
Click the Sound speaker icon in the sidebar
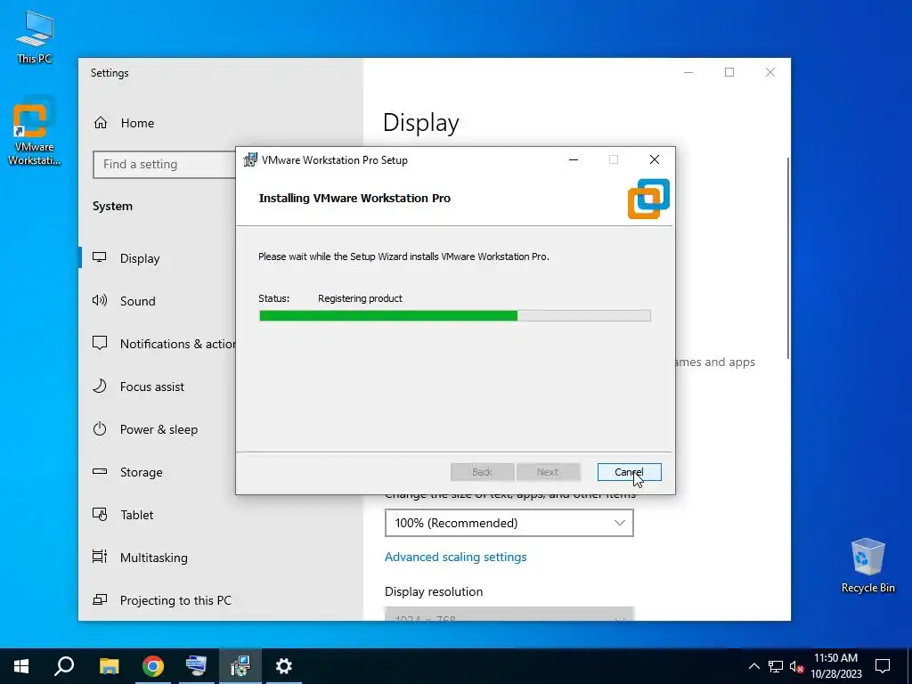(100, 300)
